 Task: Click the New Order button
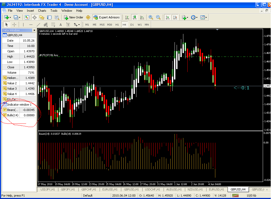click(x=74, y=17)
